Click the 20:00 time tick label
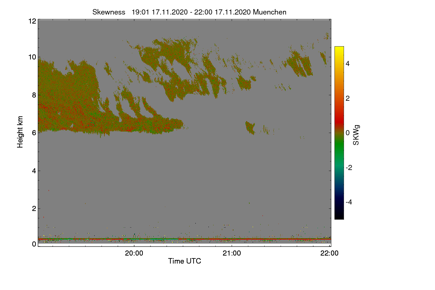This screenshot has height=290, width=435. tap(134, 253)
